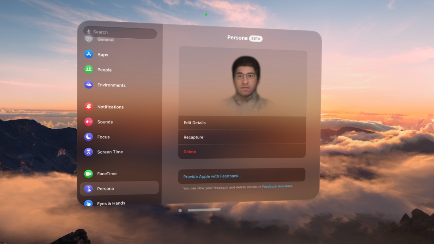Select Eyes & Hands label

click(111, 204)
